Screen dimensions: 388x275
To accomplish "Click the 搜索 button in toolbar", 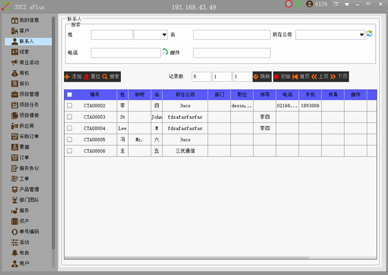I will pos(111,77).
